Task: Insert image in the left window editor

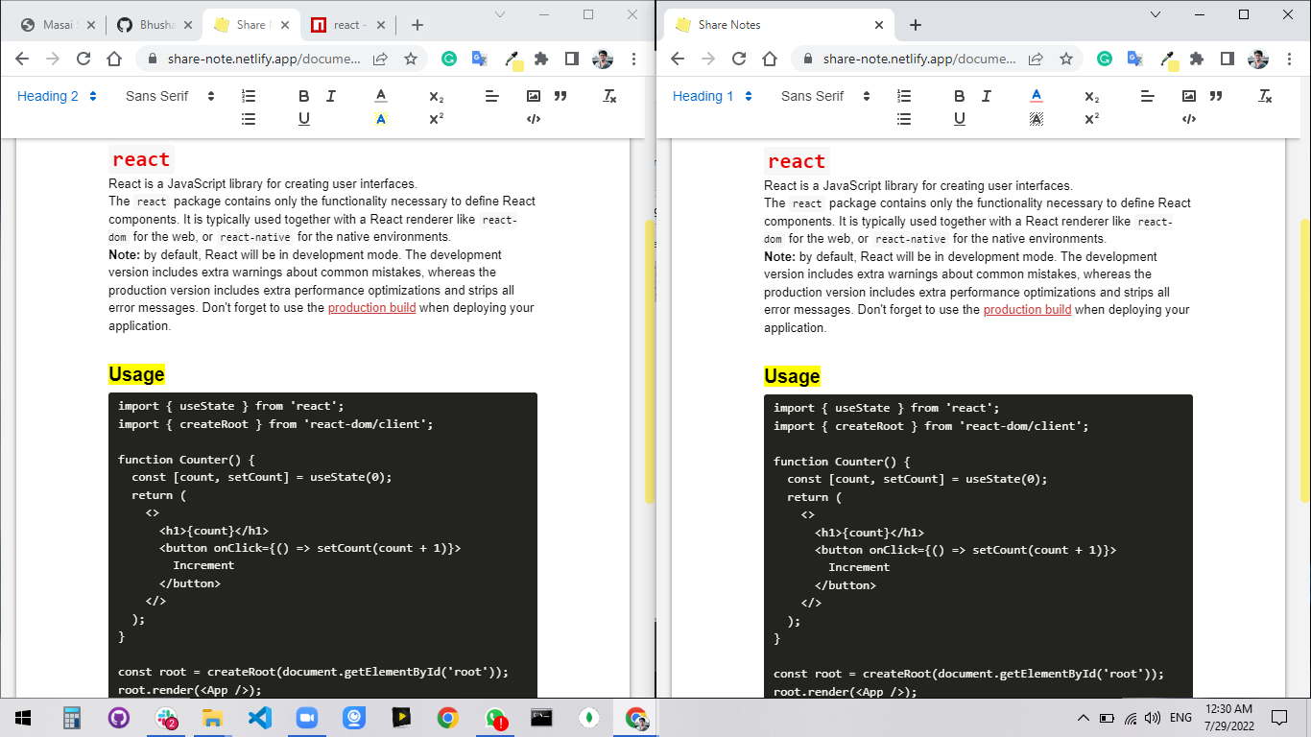Action: pos(534,96)
